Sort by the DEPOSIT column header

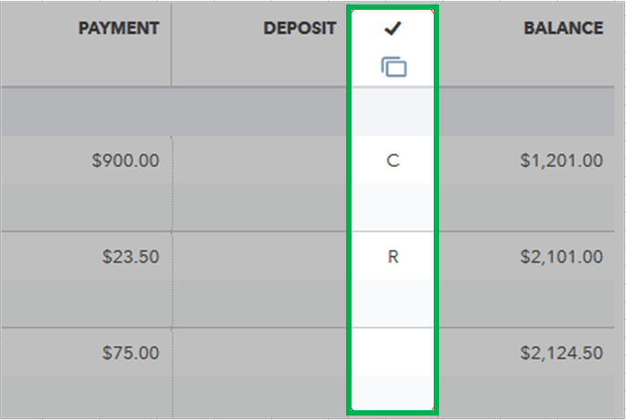pos(300,29)
